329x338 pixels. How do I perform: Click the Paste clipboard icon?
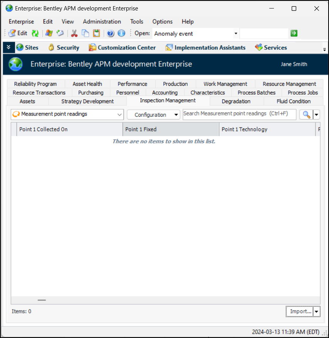pyautogui.click(x=96, y=33)
